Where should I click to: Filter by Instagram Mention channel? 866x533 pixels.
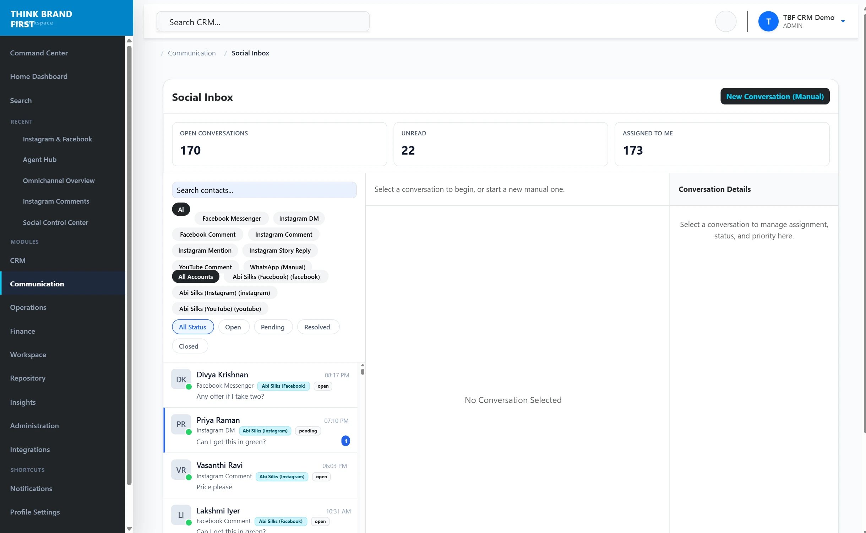tap(205, 251)
